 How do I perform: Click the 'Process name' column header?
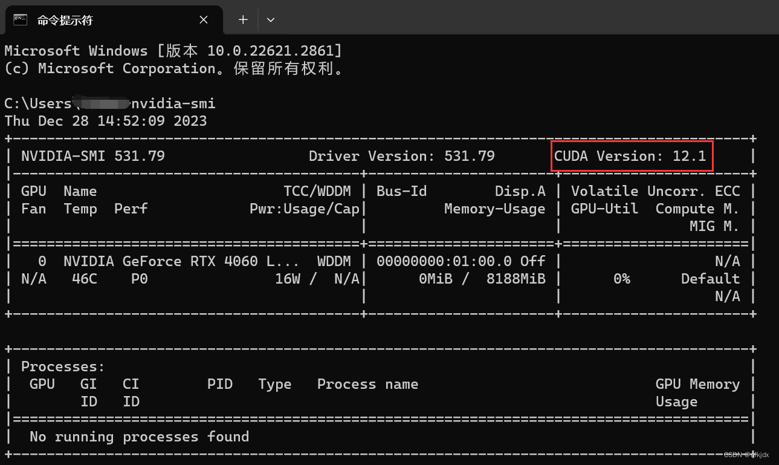point(367,384)
